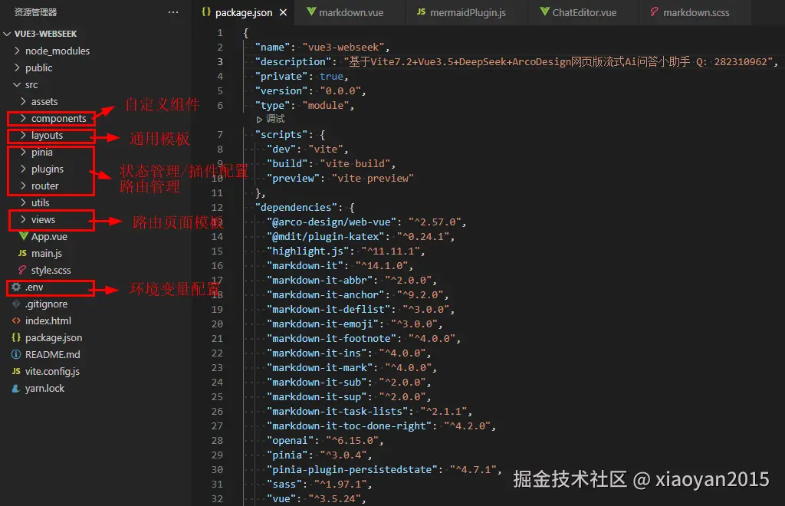Screen dimensions: 785x506
Task: Expand the pinia folder
Action: tap(23, 152)
